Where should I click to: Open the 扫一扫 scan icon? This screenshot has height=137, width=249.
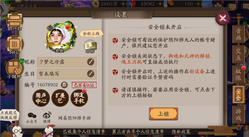pos(15,21)
